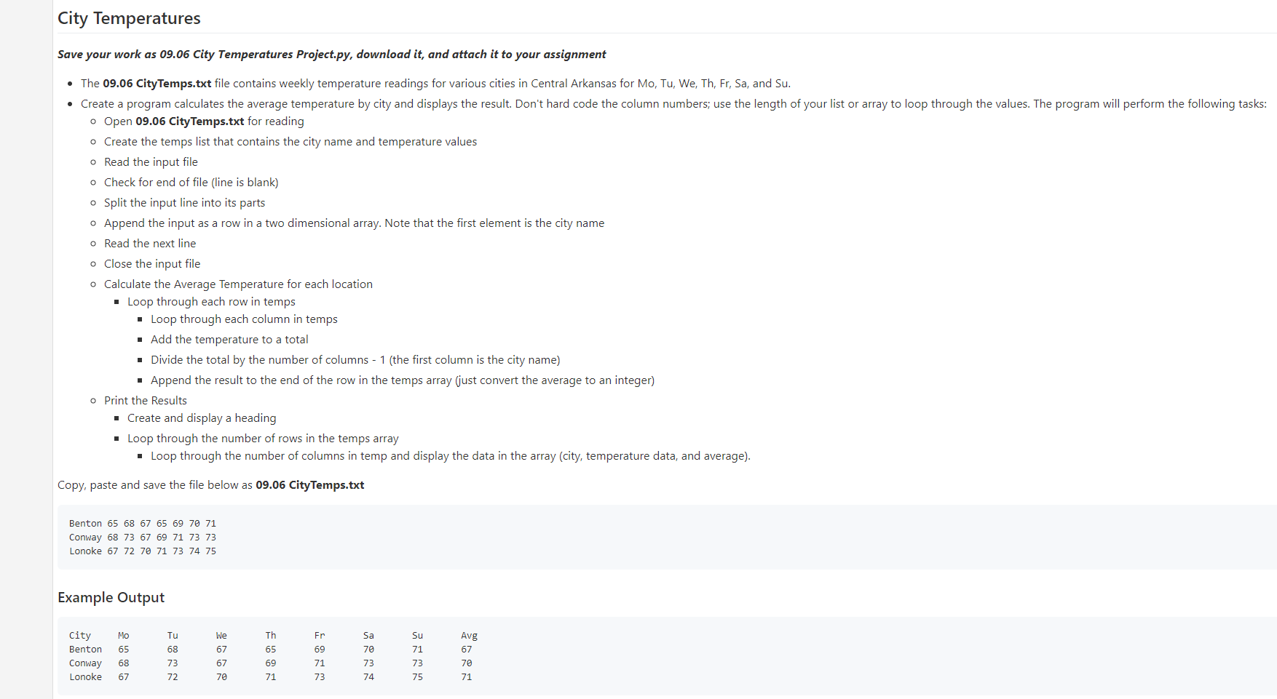
Task: Click the 'Print the Results' bullet
Action: coord(146,401)
